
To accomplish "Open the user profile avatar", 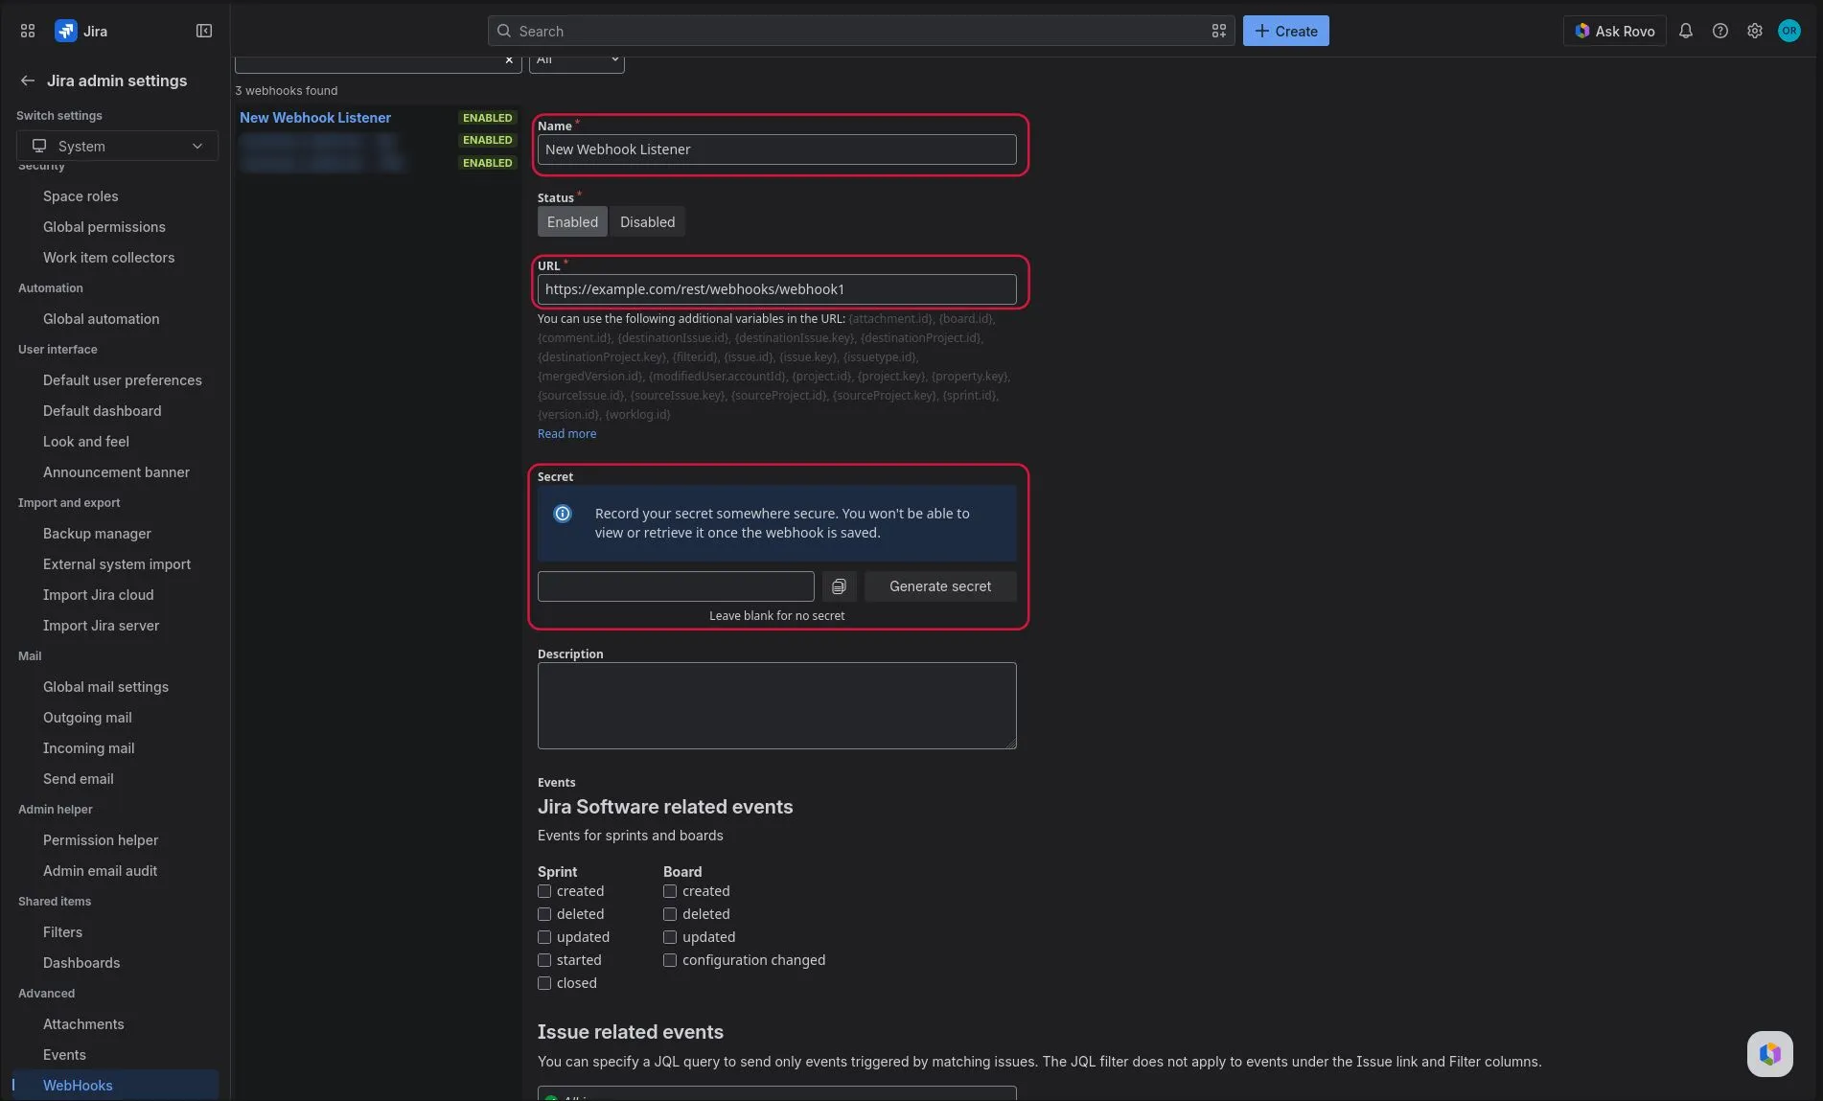I will (x=1789, y=31).
